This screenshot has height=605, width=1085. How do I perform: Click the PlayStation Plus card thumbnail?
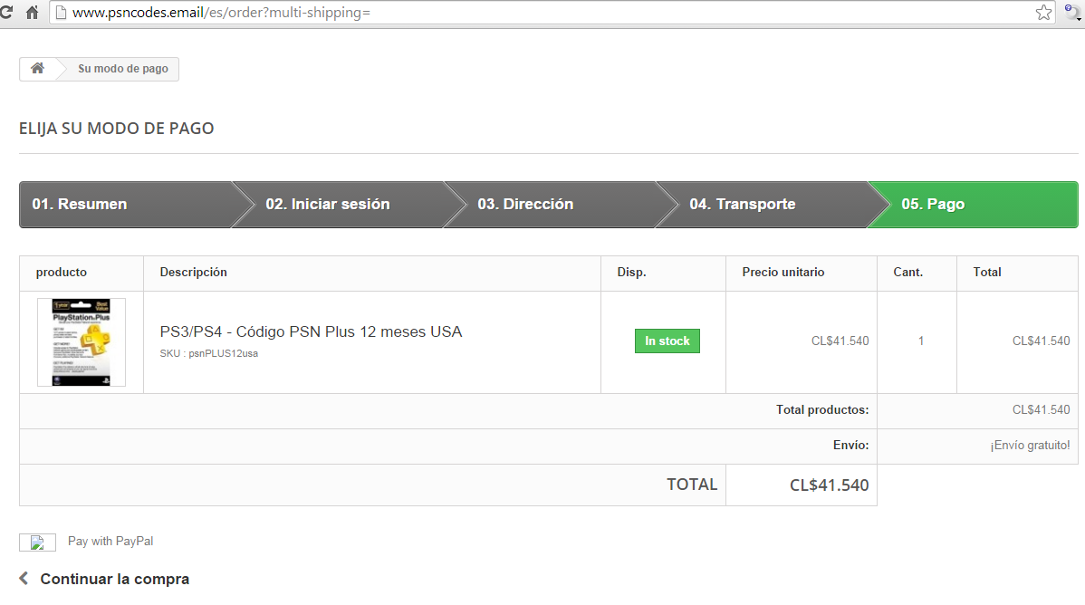(82, 342)
